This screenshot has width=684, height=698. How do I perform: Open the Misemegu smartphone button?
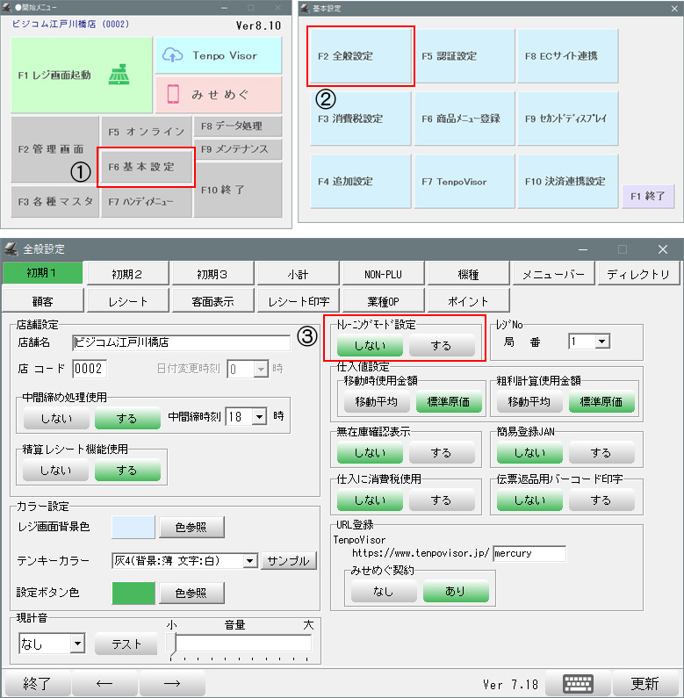pyautogui.click(x=219, y=93)
